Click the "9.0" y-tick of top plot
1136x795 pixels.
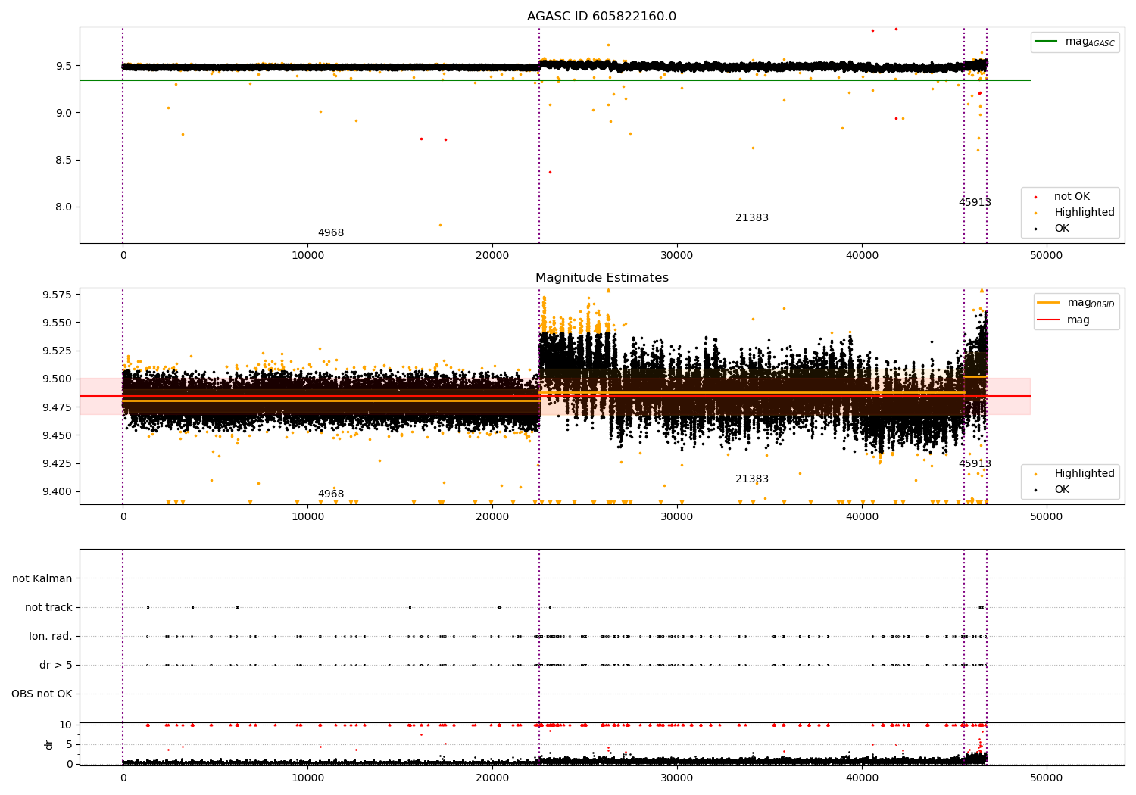(64, 113)
